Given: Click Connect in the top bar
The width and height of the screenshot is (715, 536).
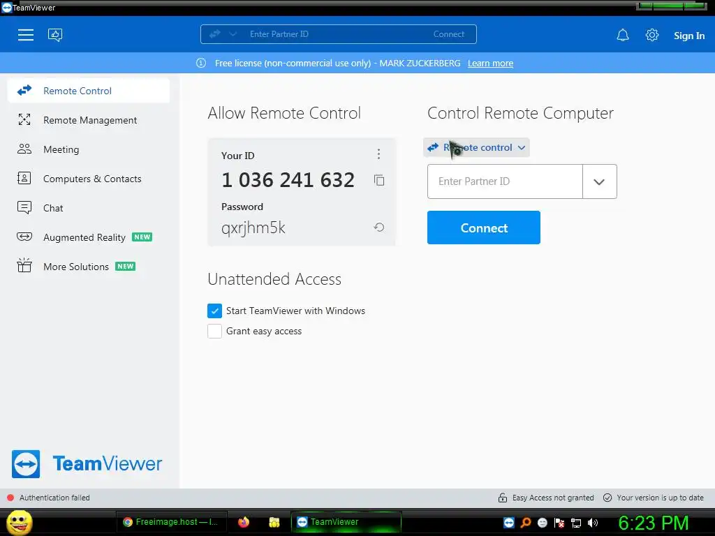Looking at the screenshot, I should pos(449,34).
